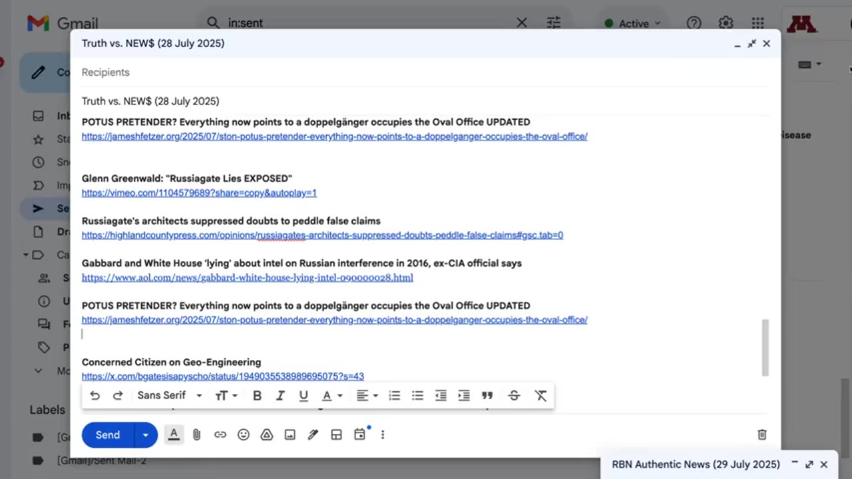Clear the in:sent search with X
The height and width of the screenshot is (479, 852).
point(522,23)
